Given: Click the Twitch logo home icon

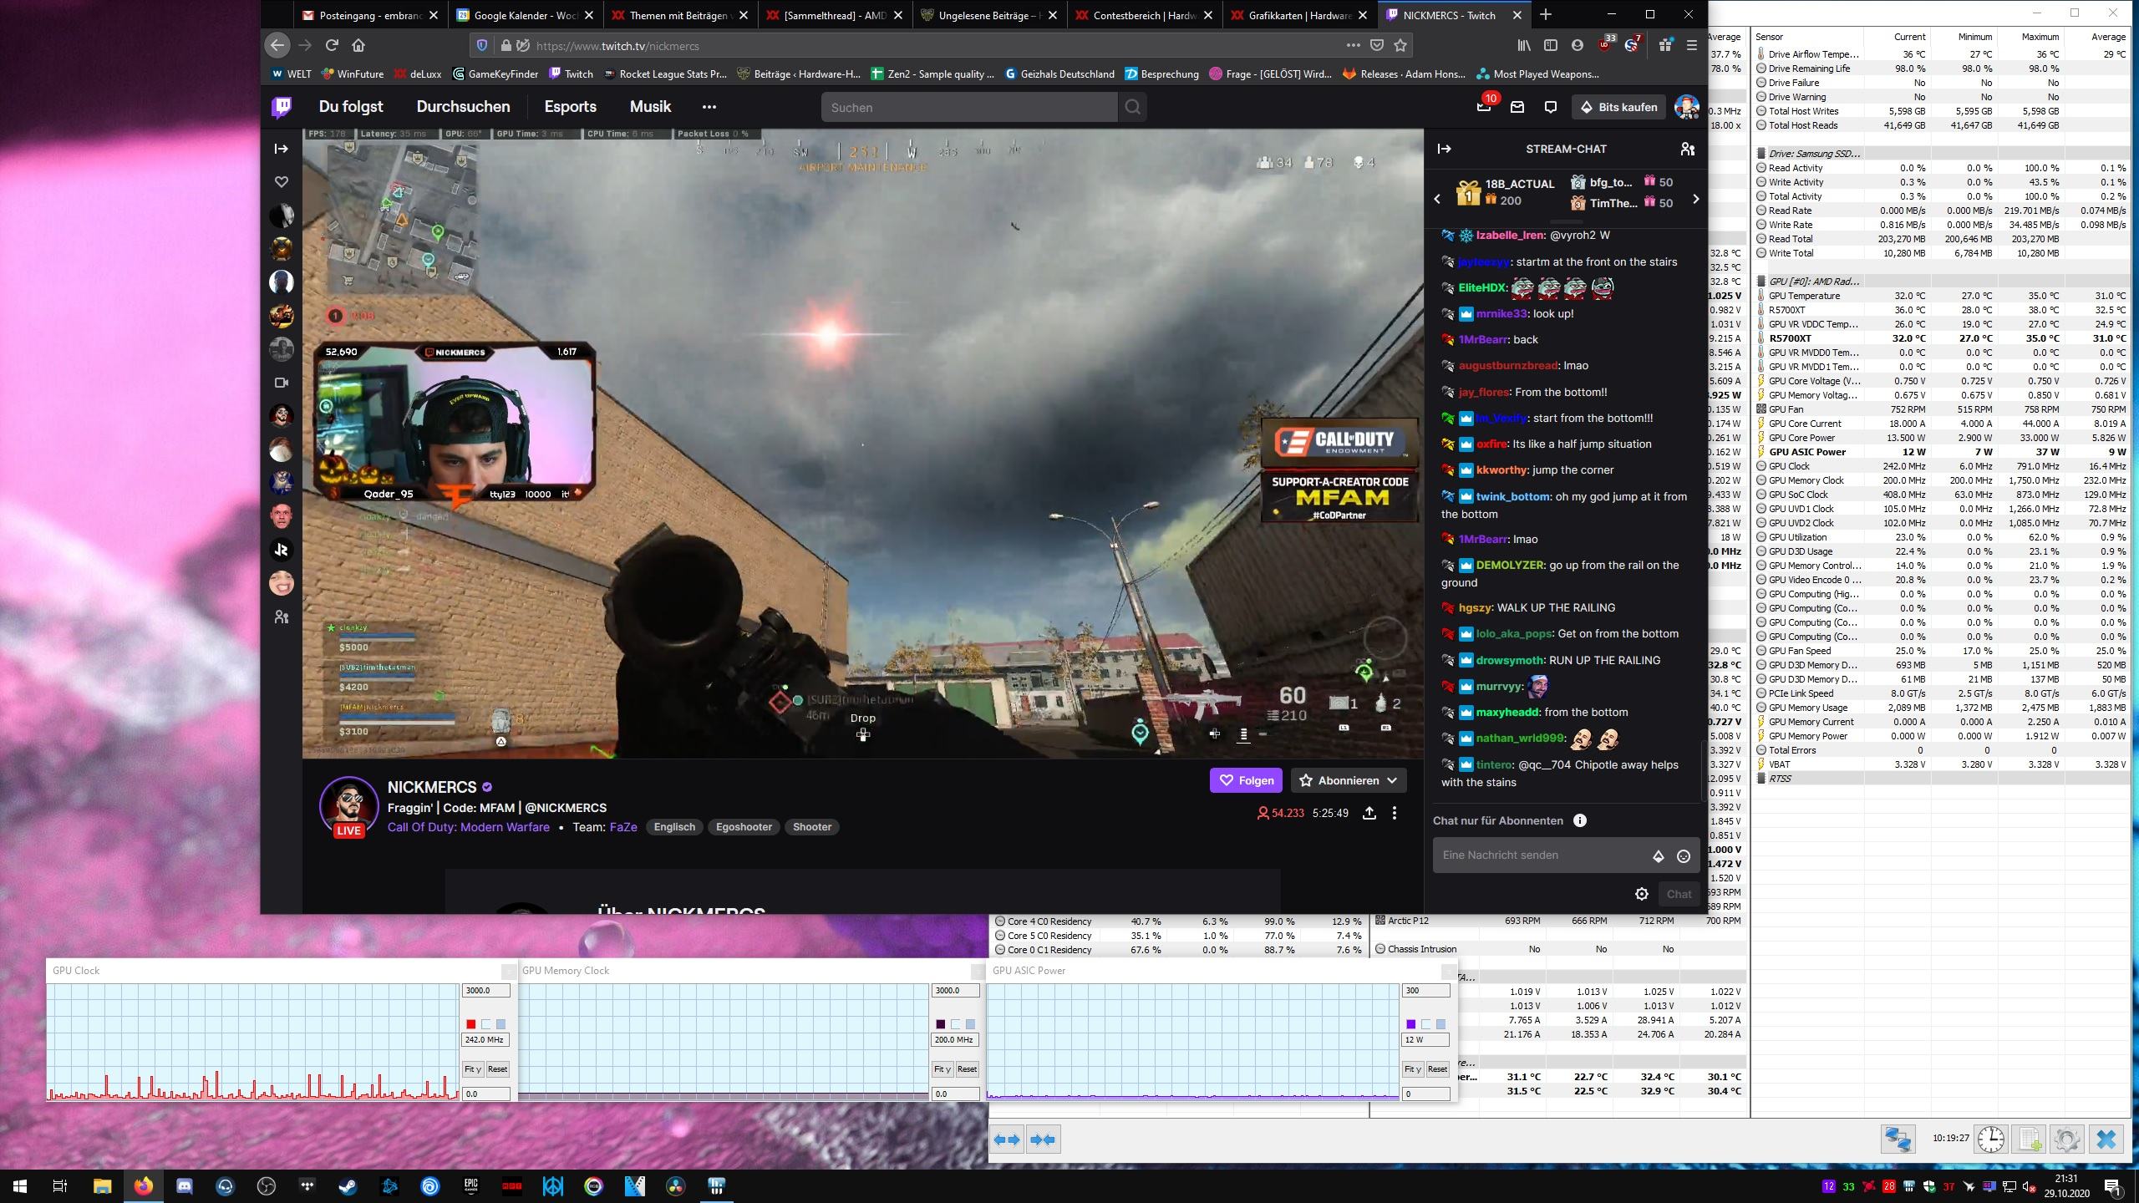Looking at the screenshot, I should pyautogui.click(x=282, y=107).
